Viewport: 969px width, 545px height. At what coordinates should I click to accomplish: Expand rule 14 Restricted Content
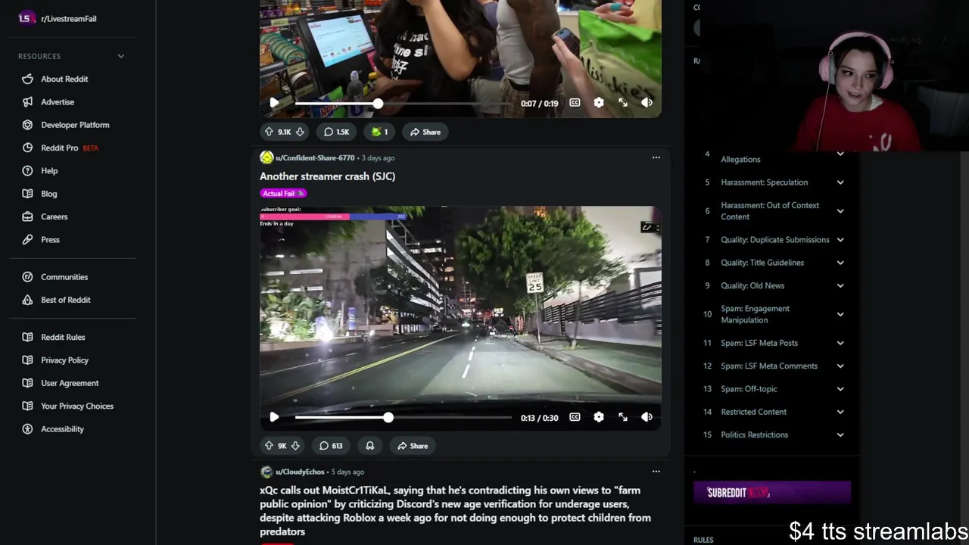(840, 412)
